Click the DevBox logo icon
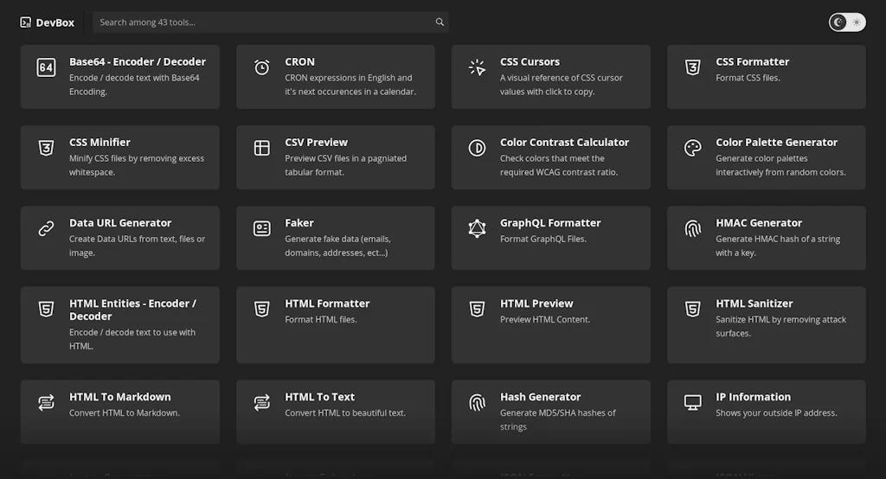The height and width of the screenshot is (479, 886). coord(25,22)
